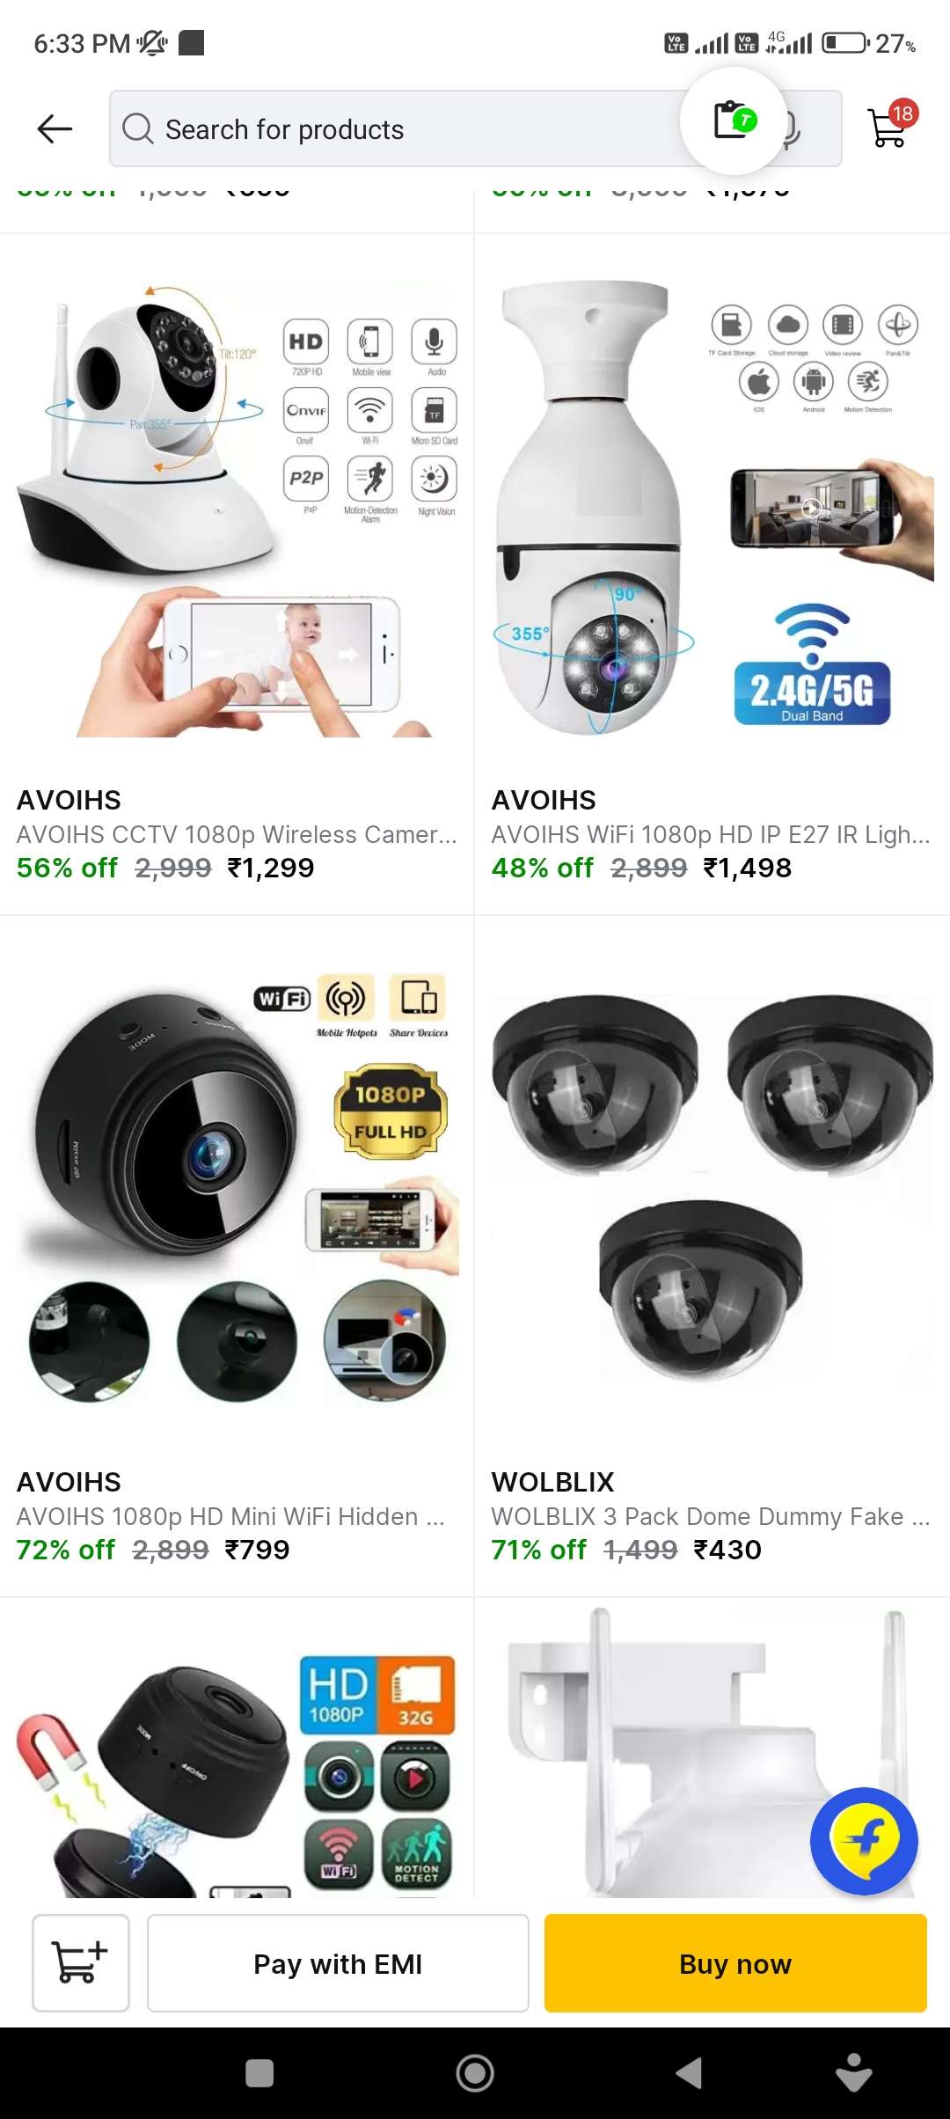Open AVOIHS Mini WiFi Hidden camera image
The width and height of the screenshot is (950, 2119).
click(237, 1188)
